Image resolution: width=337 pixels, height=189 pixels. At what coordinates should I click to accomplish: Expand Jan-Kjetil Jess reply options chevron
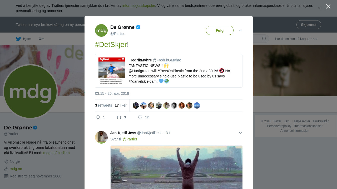tap(240, 133)
